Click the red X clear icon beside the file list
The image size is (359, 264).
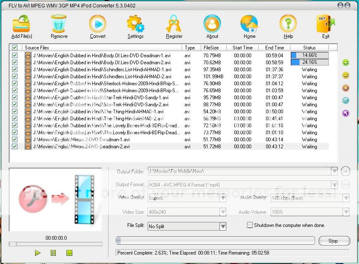346,88
